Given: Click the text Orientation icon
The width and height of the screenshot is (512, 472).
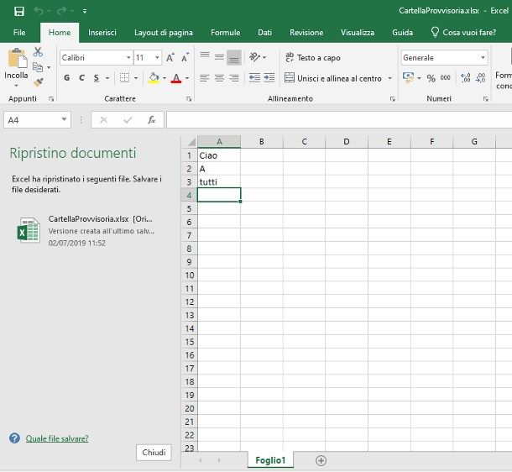Looking at the screenshot, I should 254,57.
